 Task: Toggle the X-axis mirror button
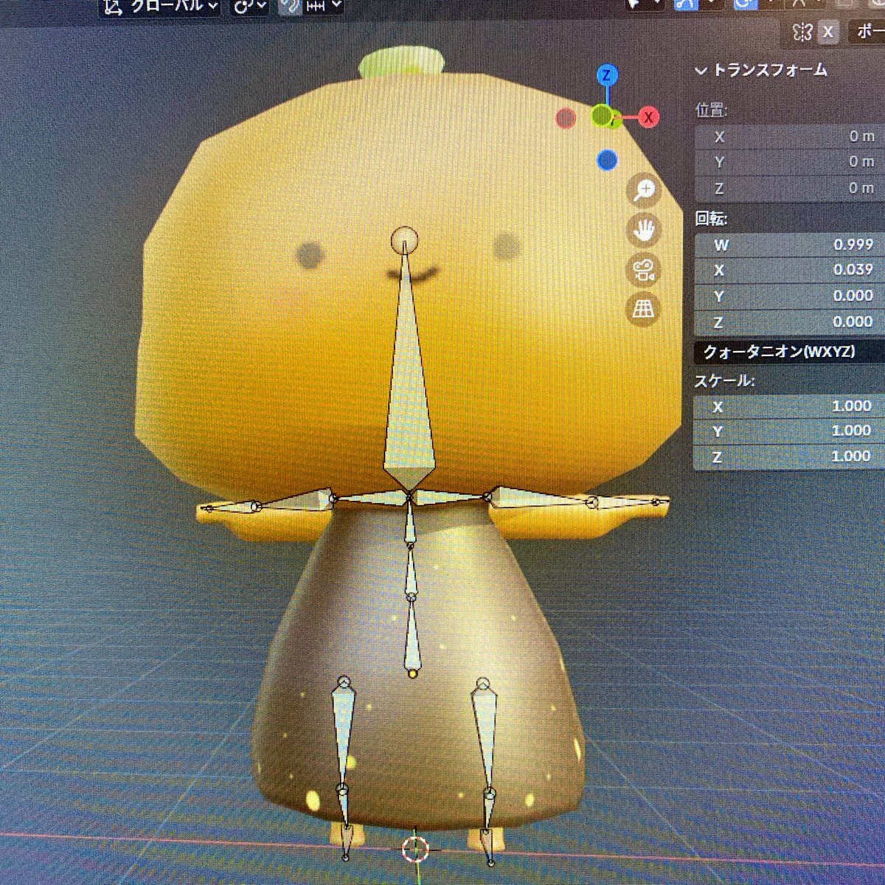click(828, 32)
